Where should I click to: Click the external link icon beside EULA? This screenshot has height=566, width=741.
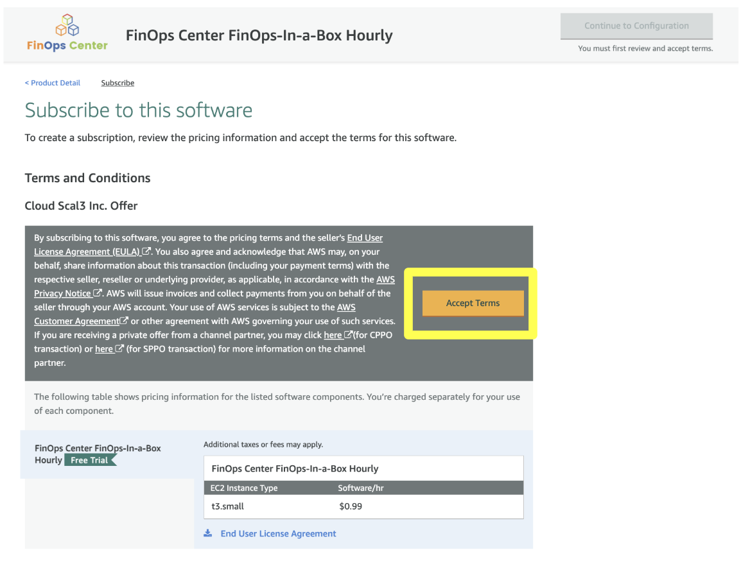(147, 252)
